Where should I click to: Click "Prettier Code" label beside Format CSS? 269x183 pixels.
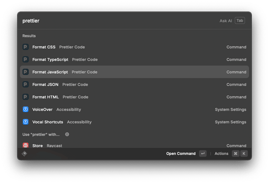[x=72, y=47]
